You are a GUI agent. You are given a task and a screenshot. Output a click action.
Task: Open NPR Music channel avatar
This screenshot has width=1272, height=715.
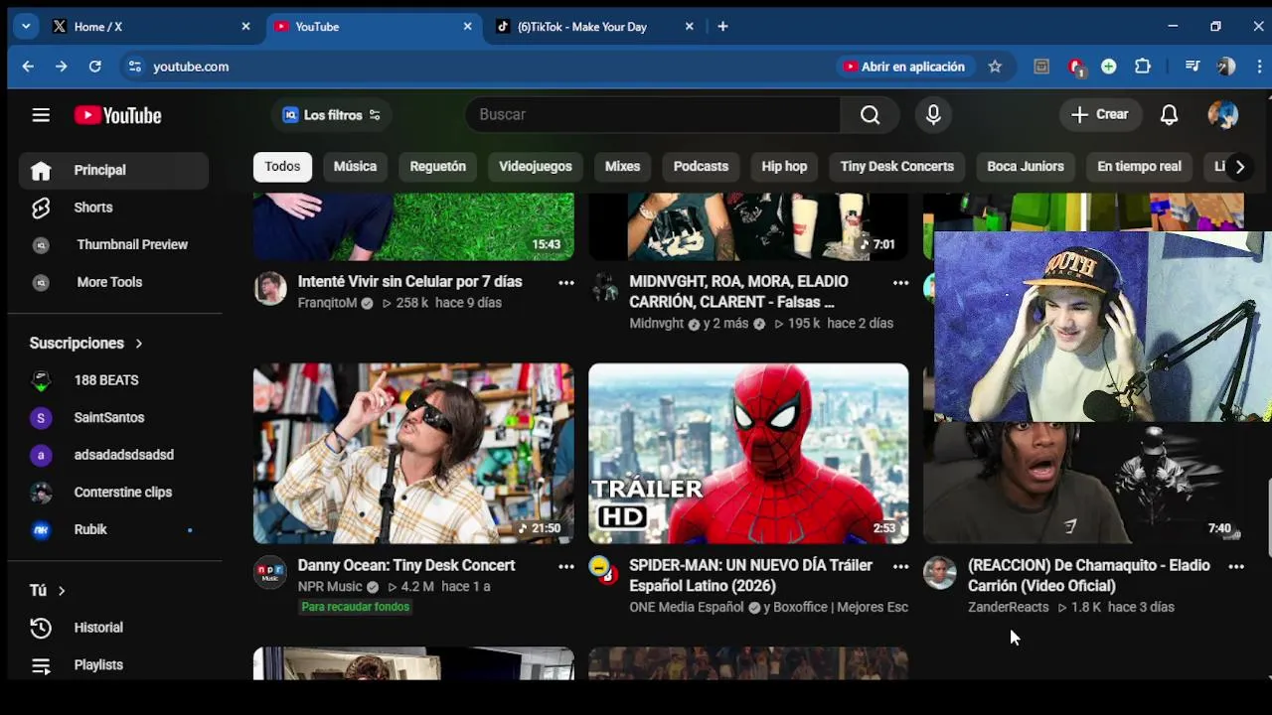coord(269,573)
